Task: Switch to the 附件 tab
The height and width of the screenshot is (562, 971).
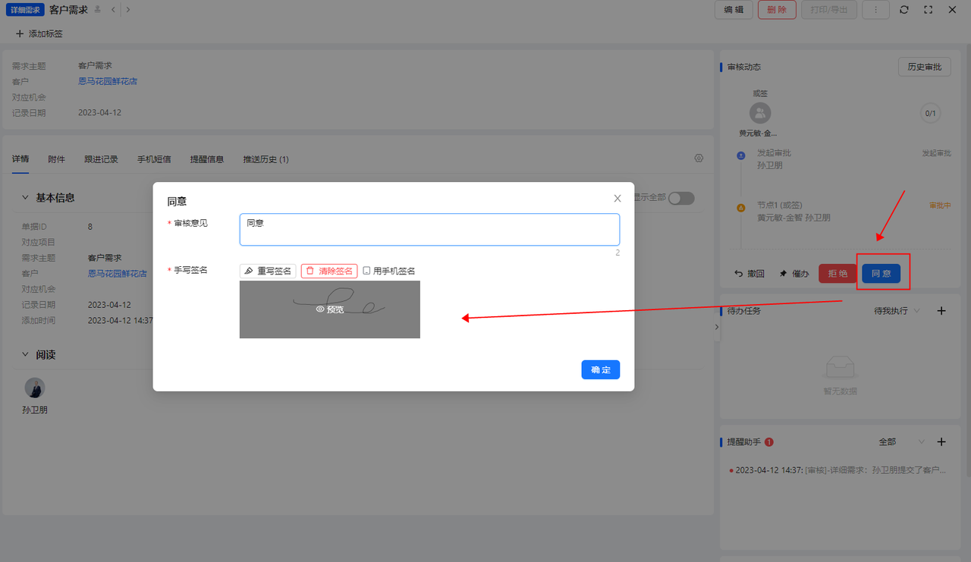Action: tap(56, 159)
